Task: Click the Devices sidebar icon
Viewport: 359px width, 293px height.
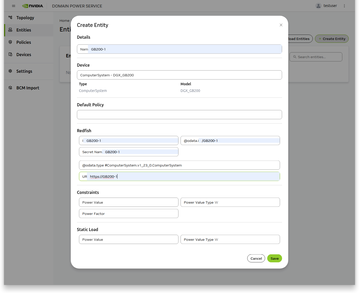Action: [10, 55]
